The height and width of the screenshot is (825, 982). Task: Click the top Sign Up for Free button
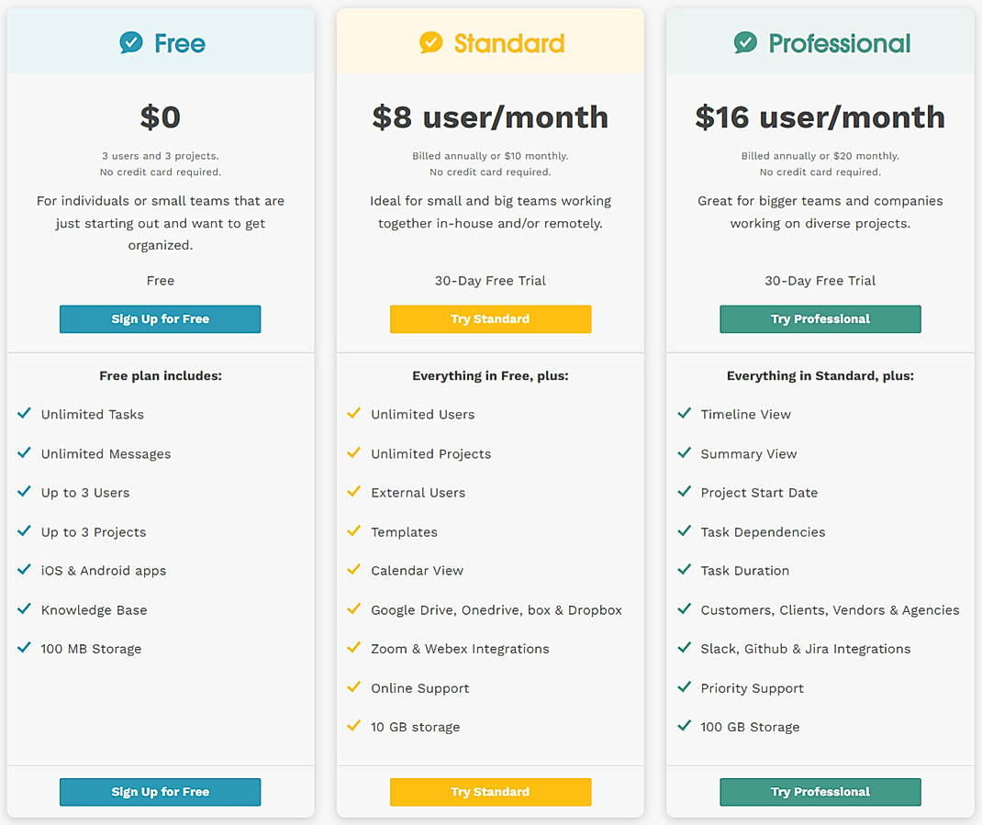pyautogui.click(x=160, y=318)
